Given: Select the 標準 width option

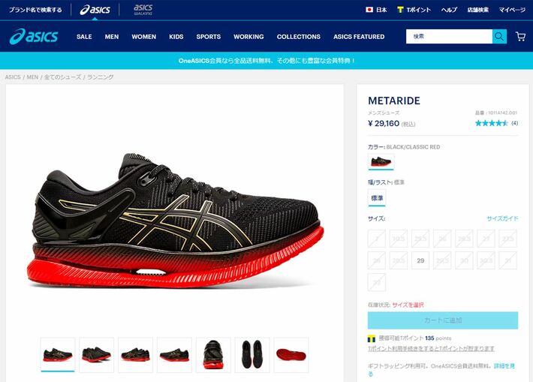Looking at the screenshot, I should (x=377, y=198).
